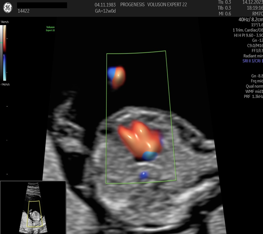Click the exam date 14.12.2023
Screen dimensions: 263x234
coord(252,2)
